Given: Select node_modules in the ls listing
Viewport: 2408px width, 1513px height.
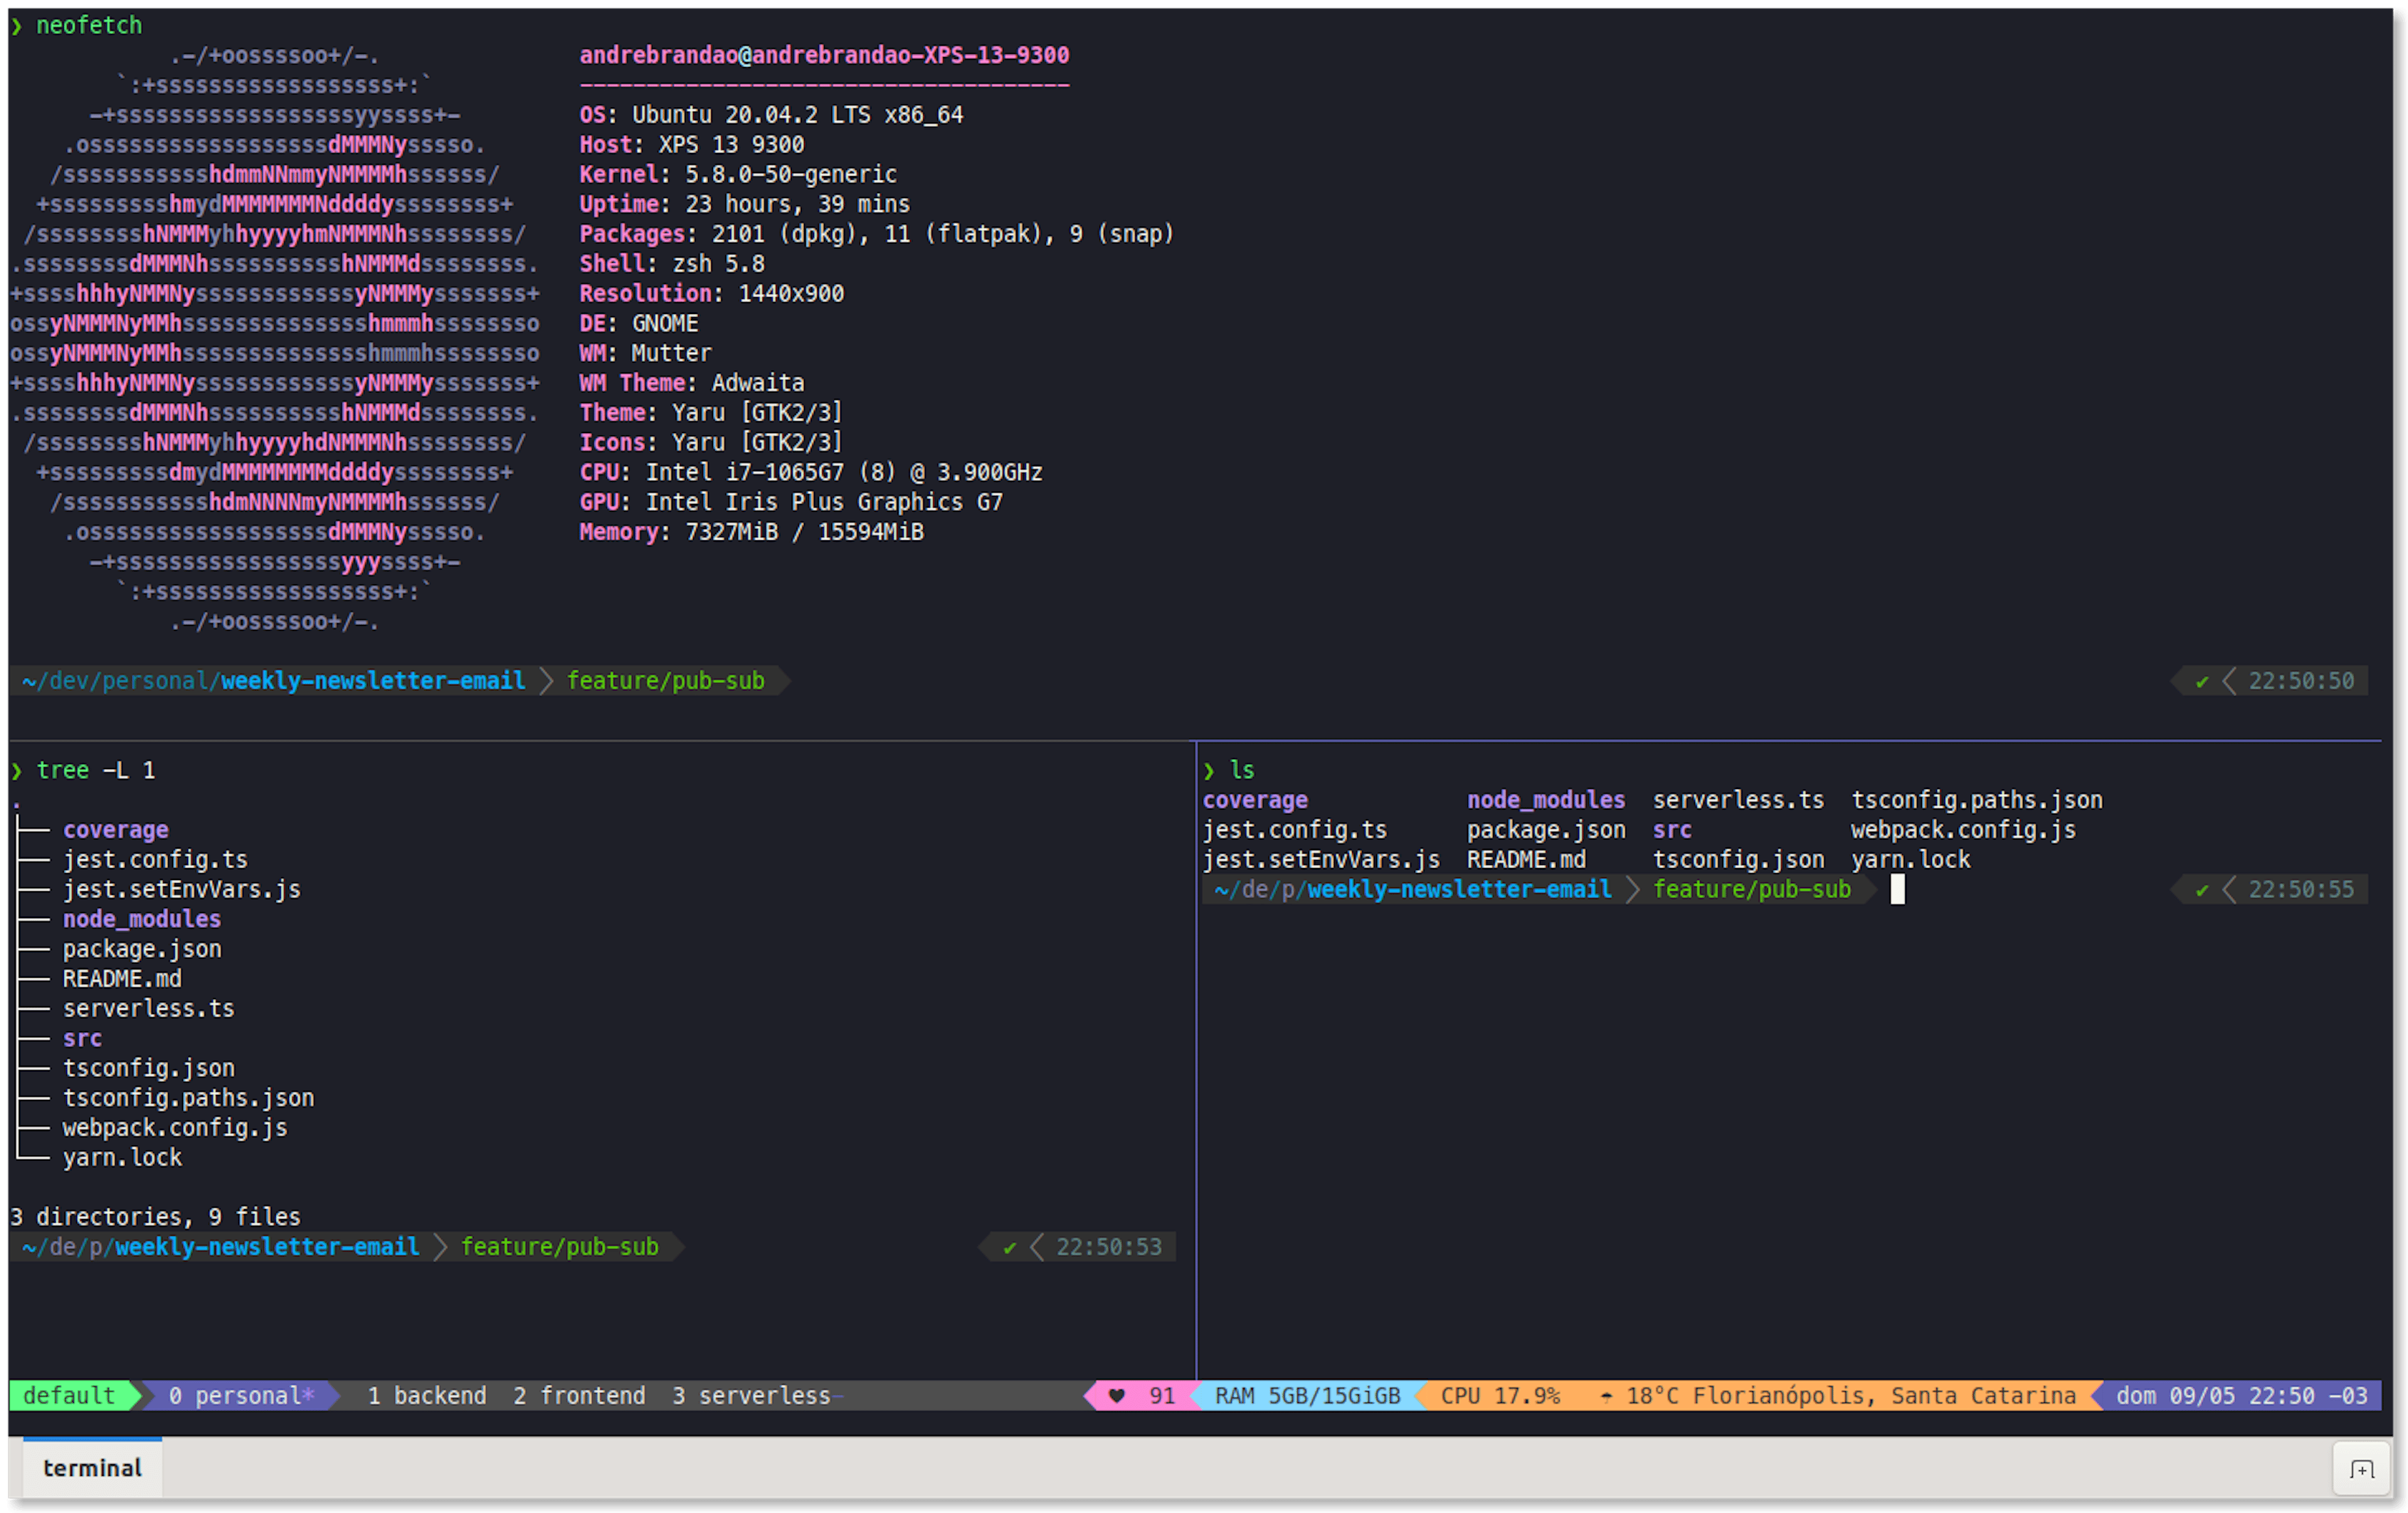Looking at the screenshot, I should point(1546,800).
